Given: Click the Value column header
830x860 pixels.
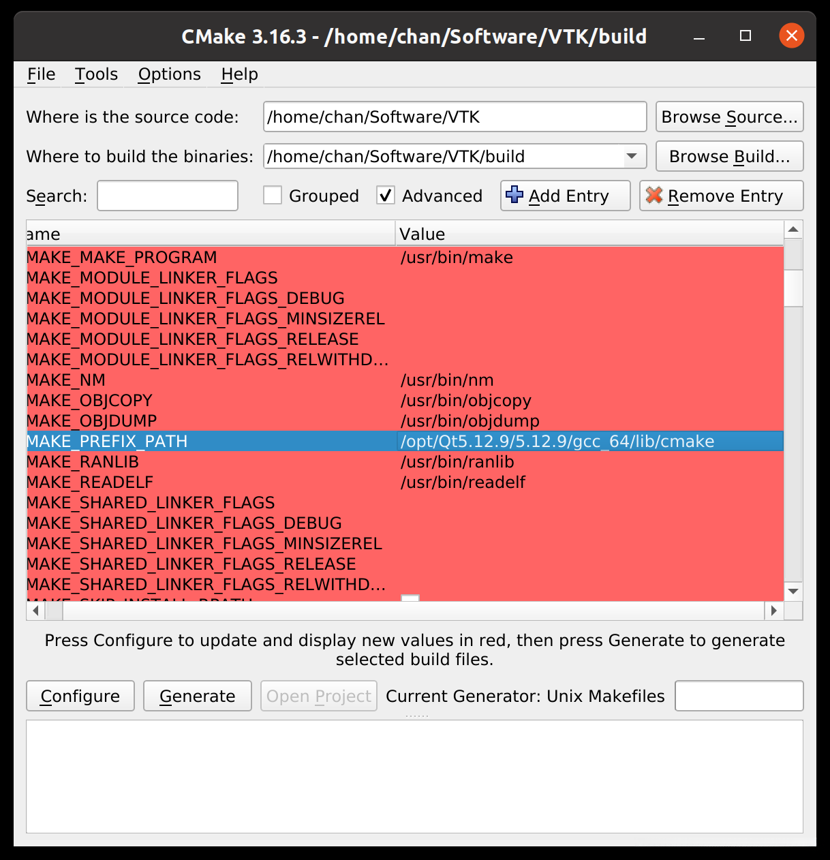Looking at the screenshot, I should tap(589, 234).
